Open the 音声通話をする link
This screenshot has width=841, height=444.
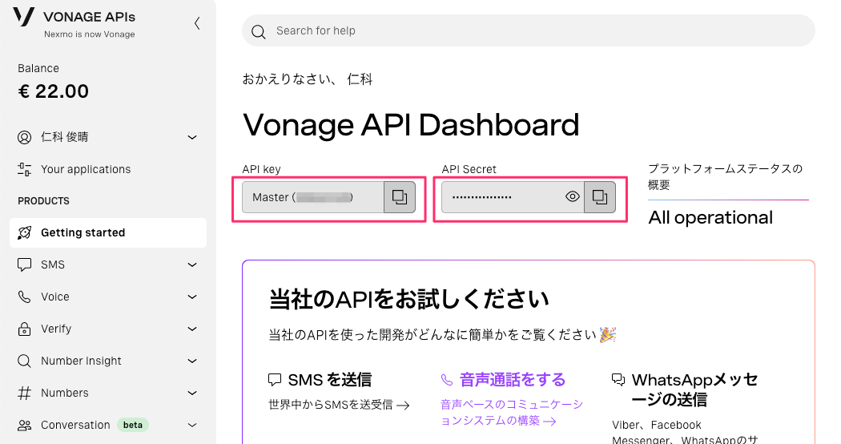coord(513,380)
